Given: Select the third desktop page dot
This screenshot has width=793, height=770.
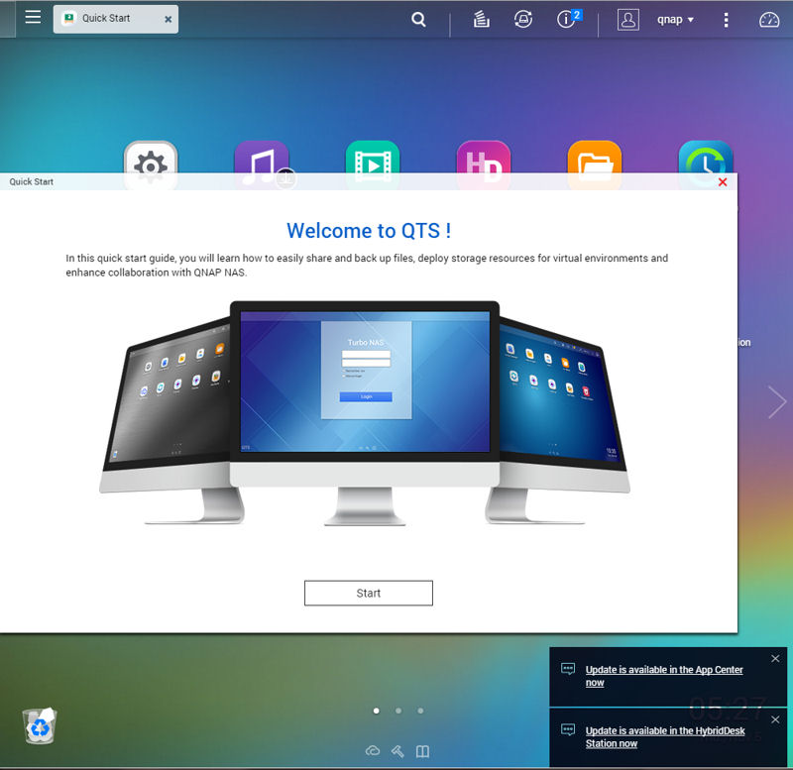Looking at the screenshot, I should pyautogui.click(x=420, y=711).
